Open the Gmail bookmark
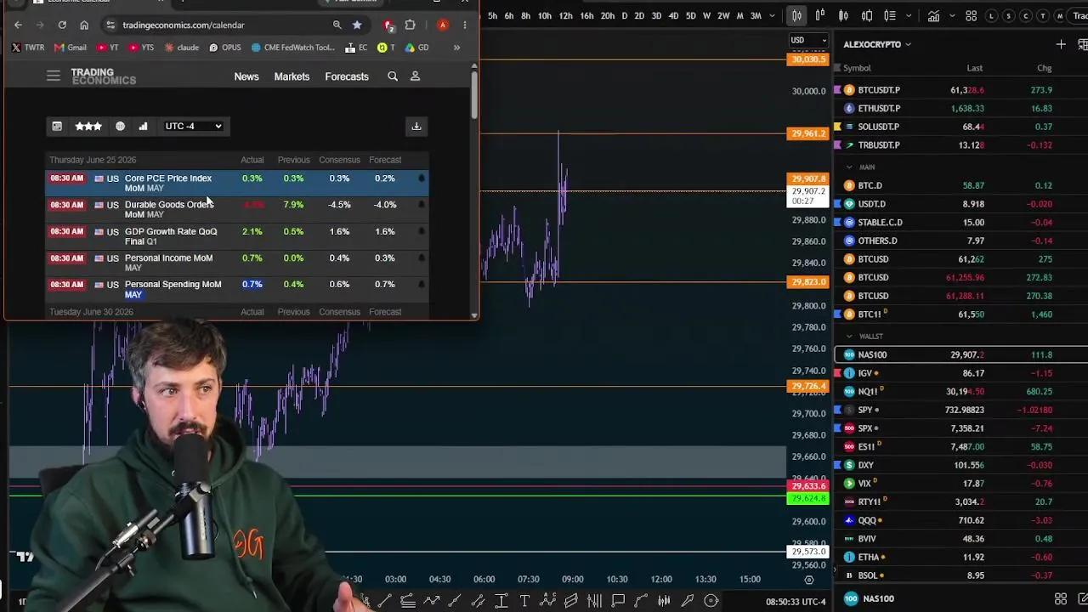The width and height of the screenshot is (1088, 612). pyautogui.click(x=71, y=48)
